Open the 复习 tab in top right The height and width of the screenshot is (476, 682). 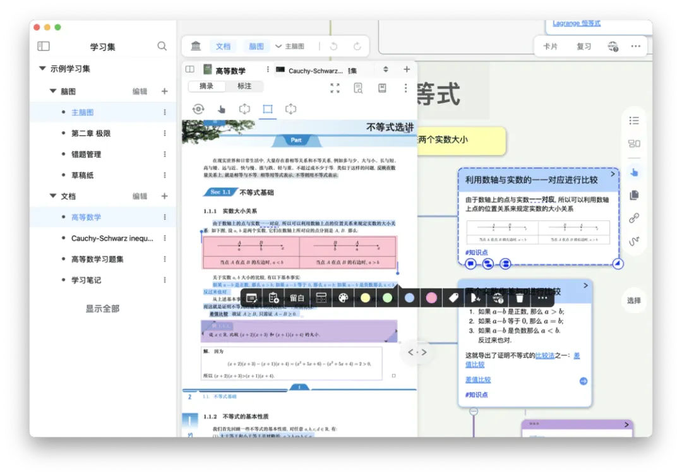coord(583,46)
